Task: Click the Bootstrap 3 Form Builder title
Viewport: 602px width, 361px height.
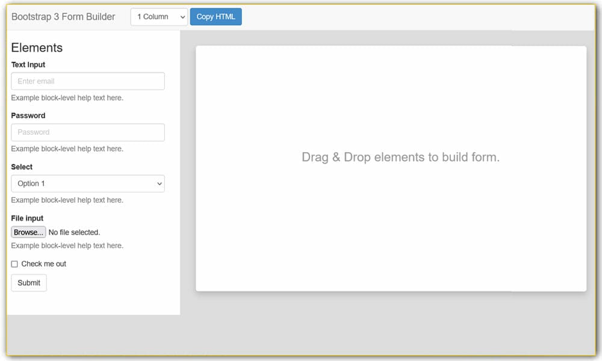Action: (x=63, y=17)
